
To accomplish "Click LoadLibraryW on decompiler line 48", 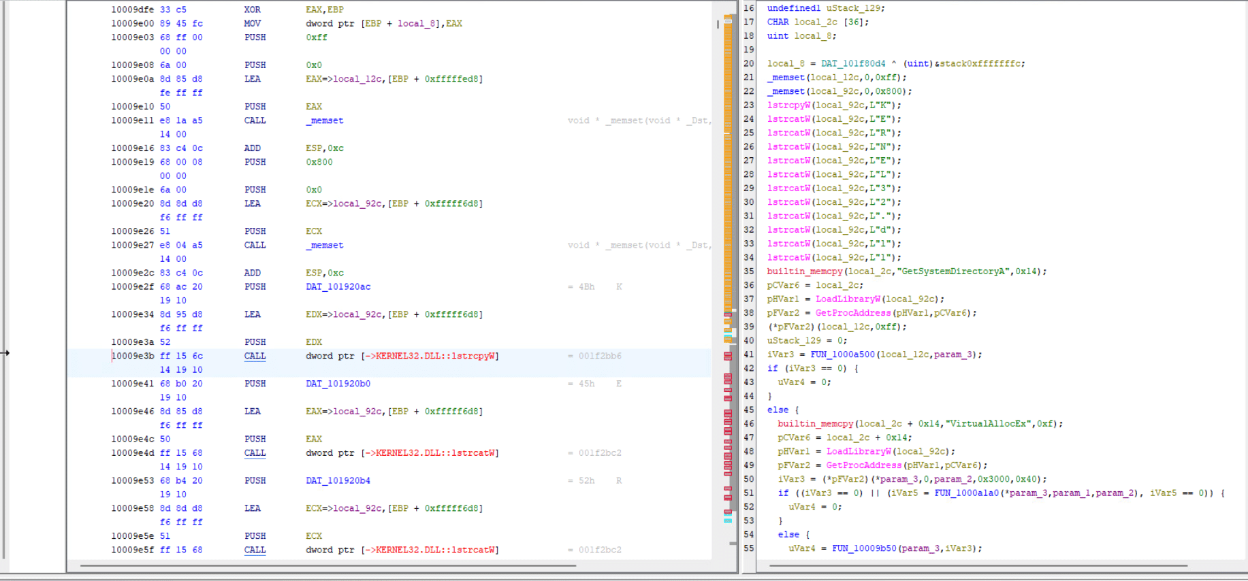I will coord(859,452).
